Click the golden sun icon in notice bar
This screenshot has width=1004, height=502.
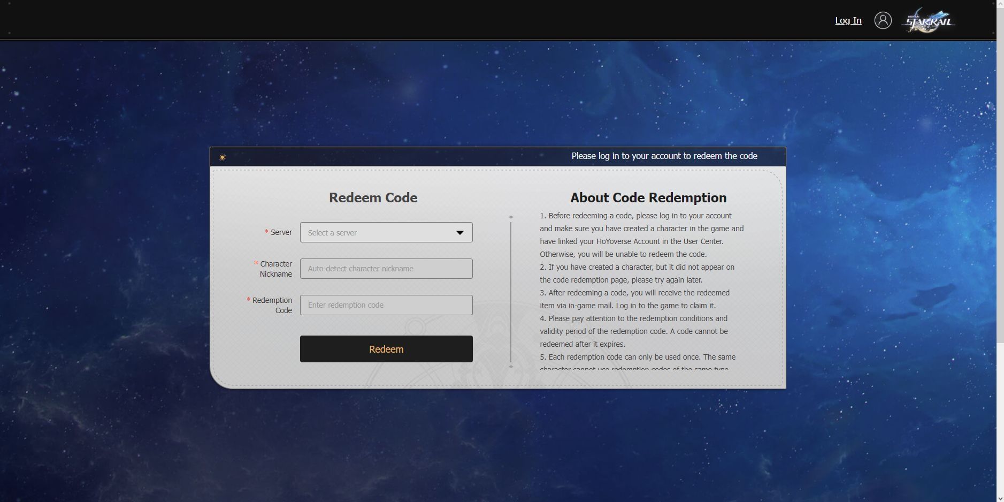[223, 157]
